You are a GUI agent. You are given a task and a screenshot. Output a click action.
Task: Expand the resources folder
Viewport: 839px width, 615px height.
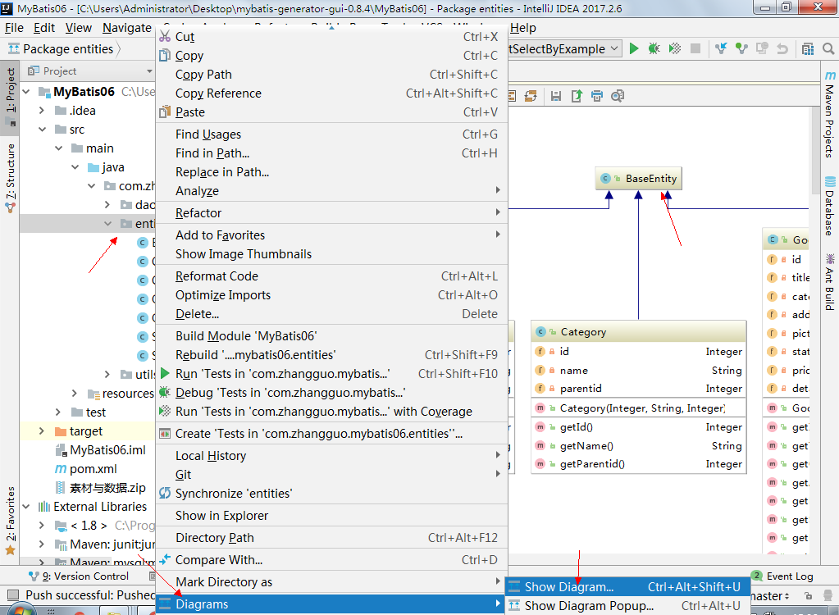[75, 394]
